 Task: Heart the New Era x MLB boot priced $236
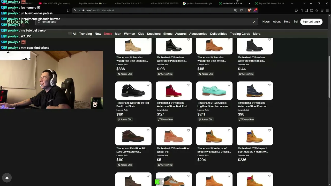coord(269,130)
